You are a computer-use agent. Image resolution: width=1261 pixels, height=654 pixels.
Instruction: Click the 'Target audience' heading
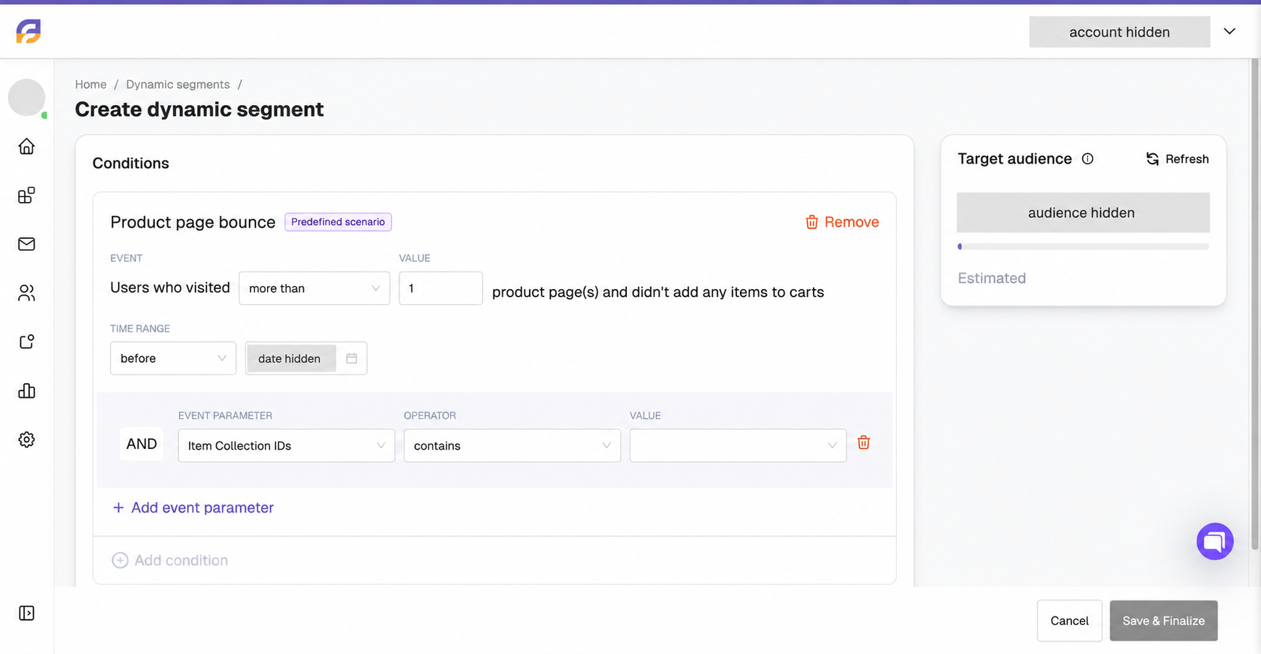click(1014, 159)
